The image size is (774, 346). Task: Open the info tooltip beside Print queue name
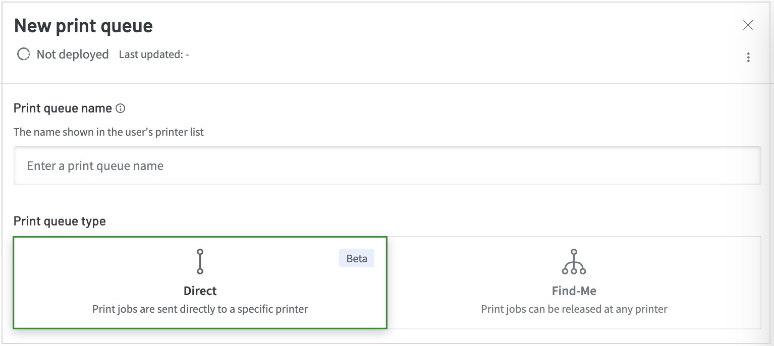pos(121,108)
